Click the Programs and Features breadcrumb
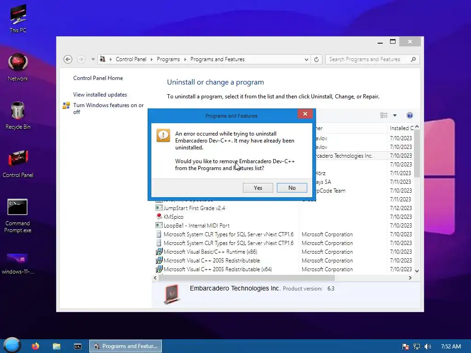The image size is (471, 353). (x=218, y=59)
